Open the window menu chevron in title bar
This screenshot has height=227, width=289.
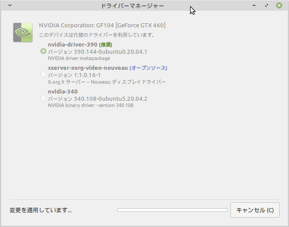pyautogui.click(x=10, y=5)
